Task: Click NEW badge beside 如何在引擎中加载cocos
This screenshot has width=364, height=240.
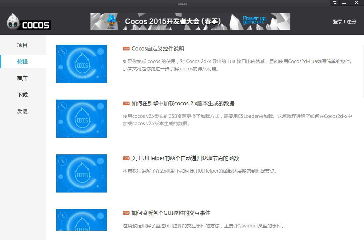Action: click(x=126, y=104)
